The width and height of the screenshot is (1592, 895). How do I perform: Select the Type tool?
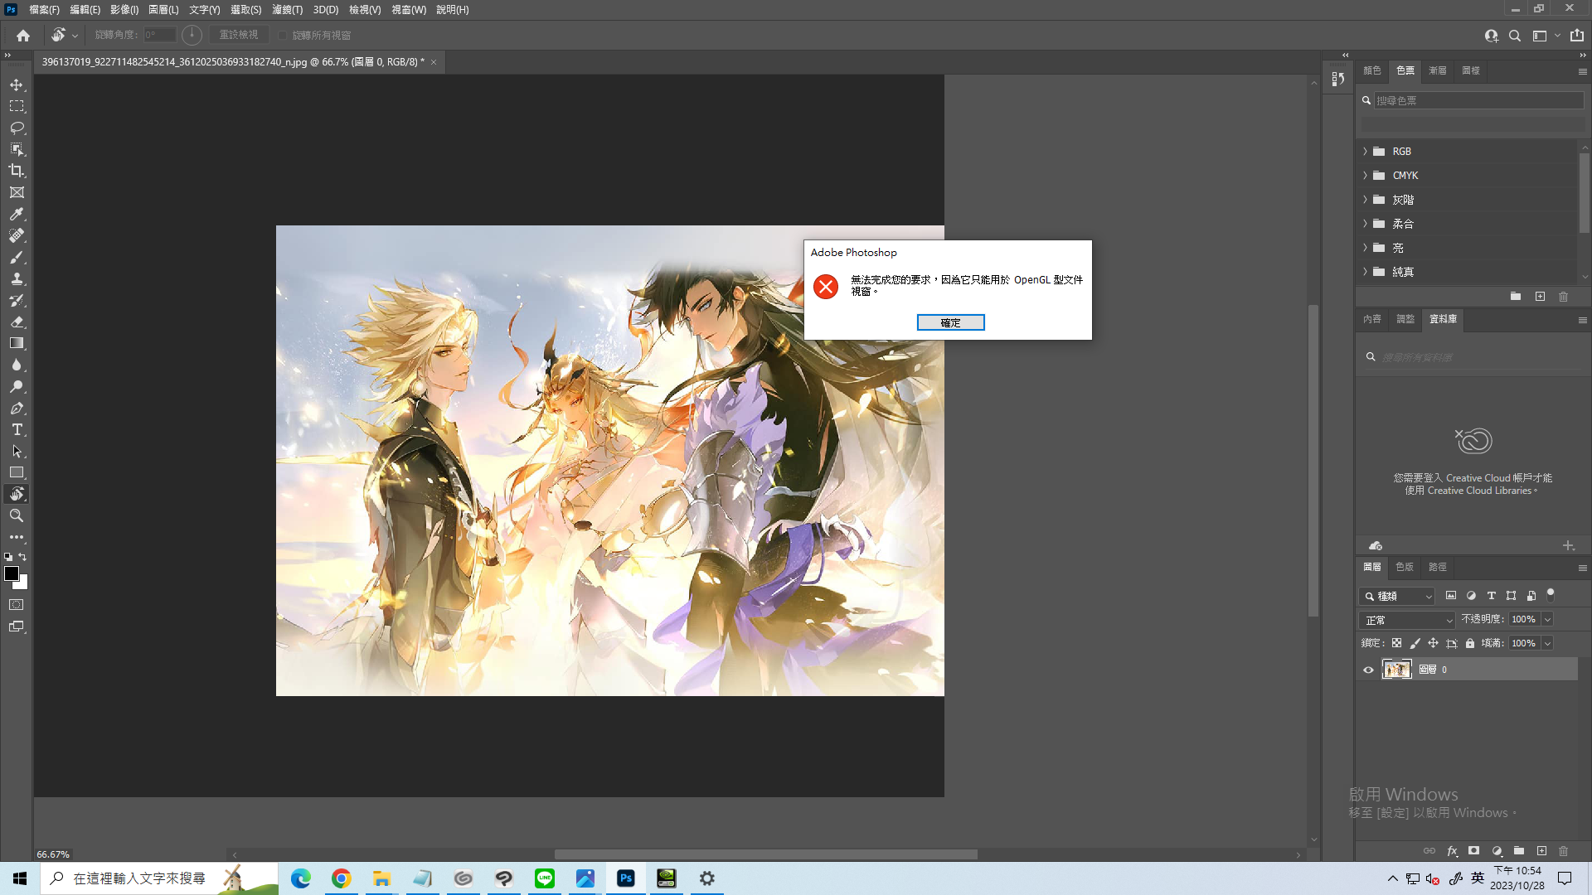click(17, 429)
